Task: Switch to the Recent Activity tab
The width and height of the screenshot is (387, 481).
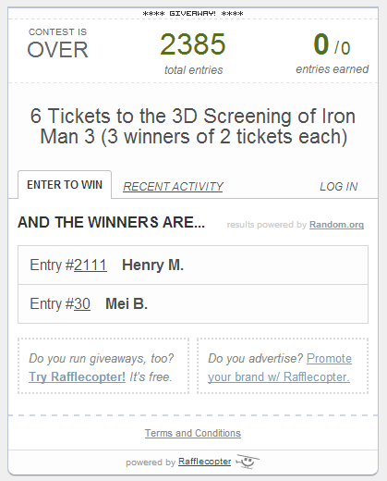Action: point(173,187)
